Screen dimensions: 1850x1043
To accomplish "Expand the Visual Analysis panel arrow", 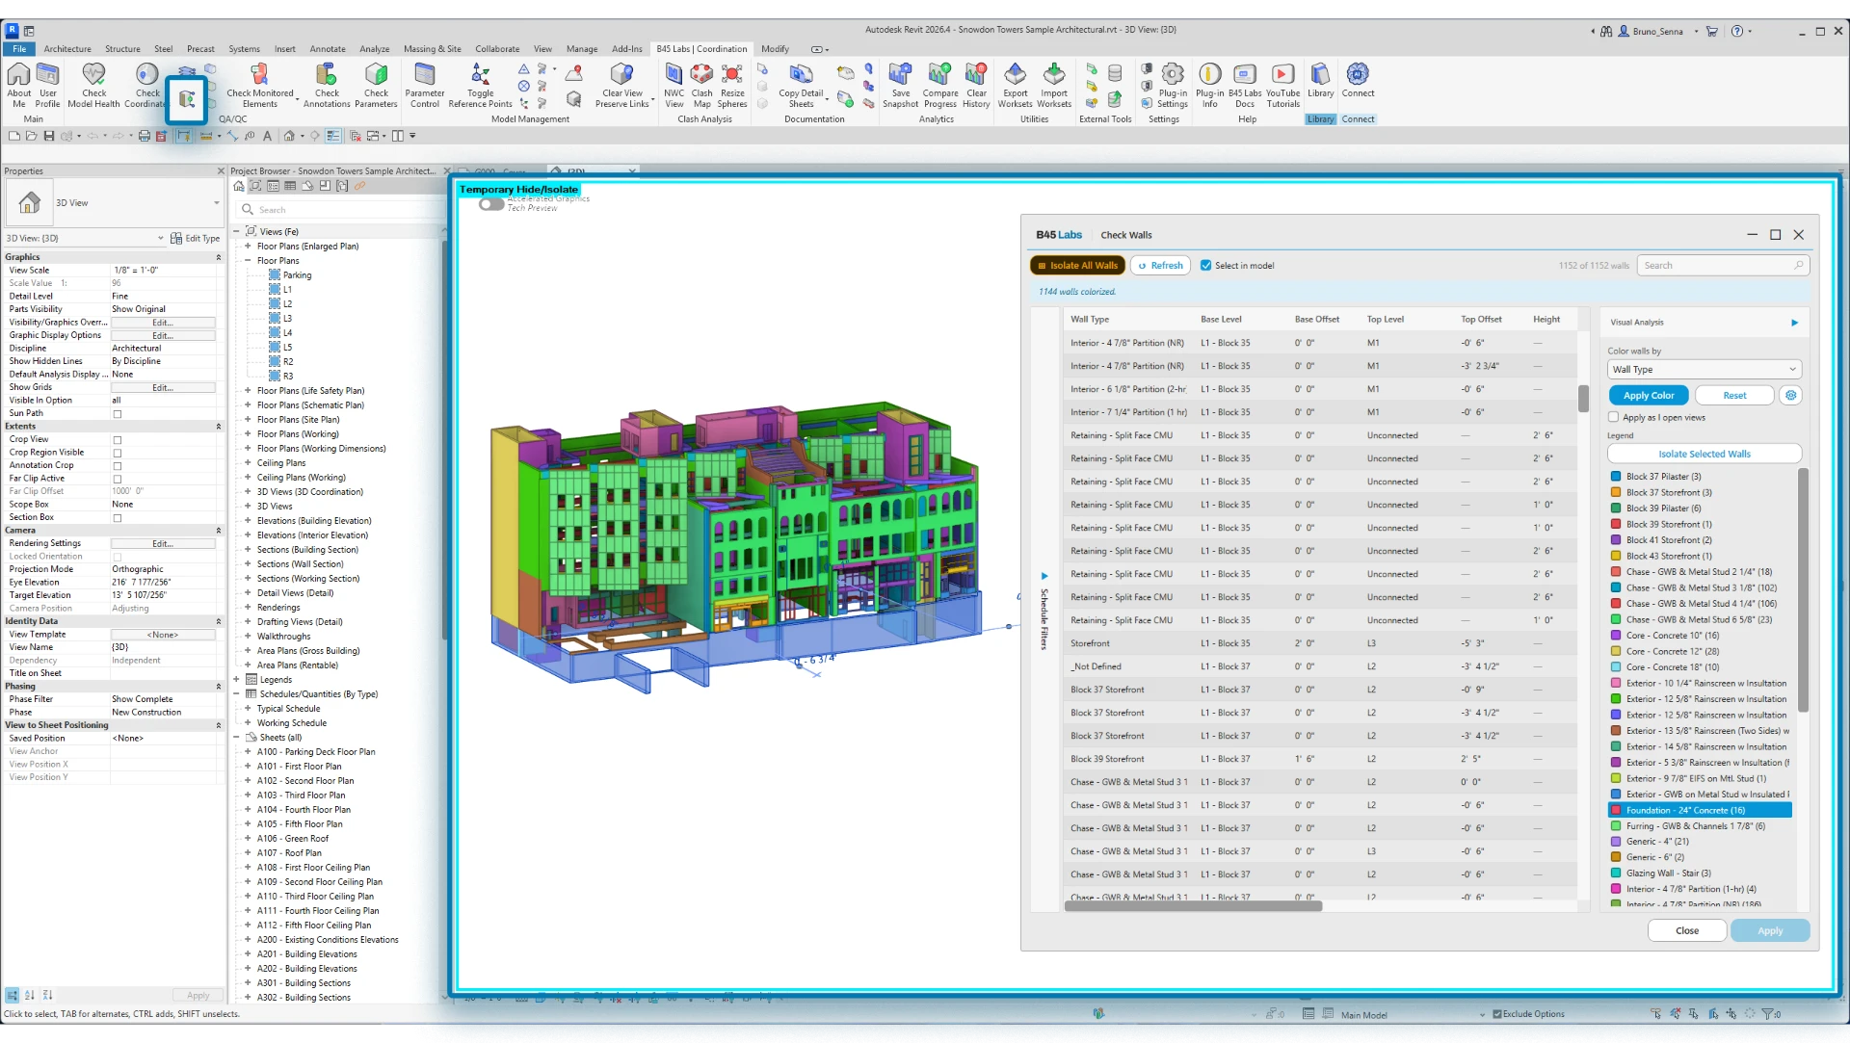I will click(x=1794, y=323).
